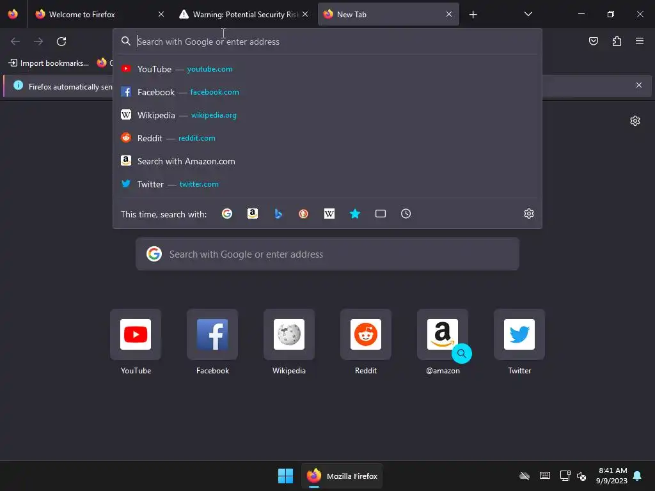Expand the list all tabs chevron
655x491 pixels.
coord(528,14)
